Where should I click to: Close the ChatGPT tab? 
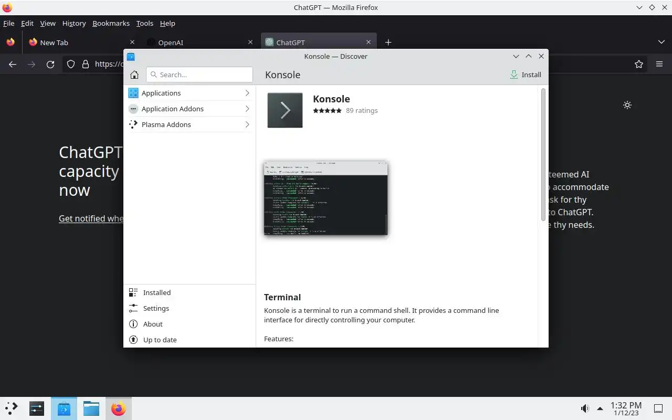click(x=369, y=43)
